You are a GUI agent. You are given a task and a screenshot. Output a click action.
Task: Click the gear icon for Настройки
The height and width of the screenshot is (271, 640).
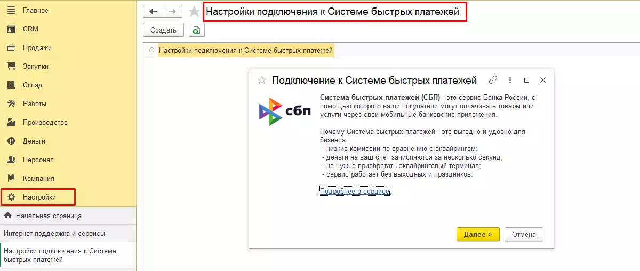[x=11, y=197]
